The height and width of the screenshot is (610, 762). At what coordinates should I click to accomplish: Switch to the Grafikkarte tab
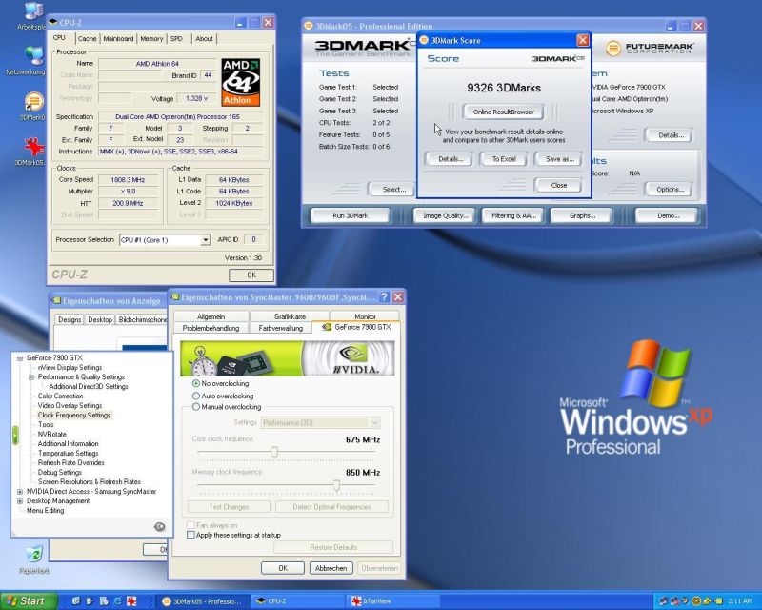pyautogui.click(x=291, y=316)
